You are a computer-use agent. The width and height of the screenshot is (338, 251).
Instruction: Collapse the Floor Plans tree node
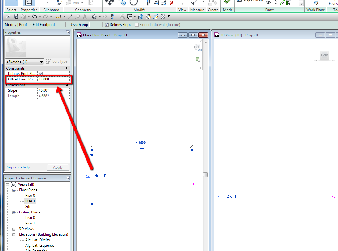pyautogui.click(x=14, y=190)
